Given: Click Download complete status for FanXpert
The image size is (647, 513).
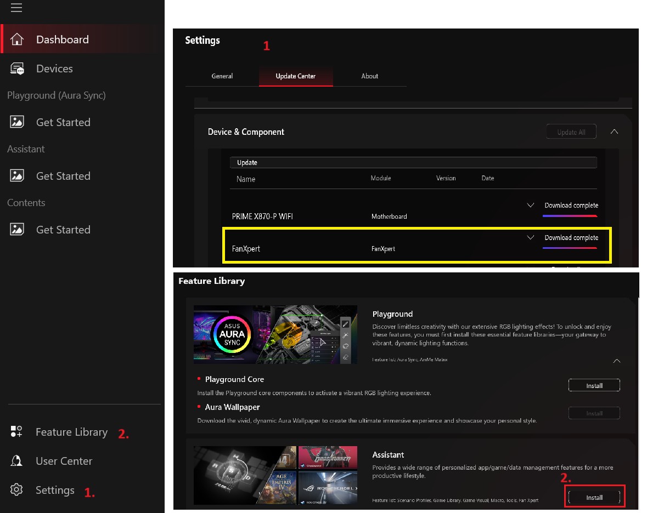Looking at the screenshot, I should click(571, 238).
